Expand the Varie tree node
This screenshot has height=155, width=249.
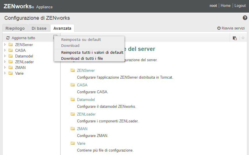[x=5, y=73]
